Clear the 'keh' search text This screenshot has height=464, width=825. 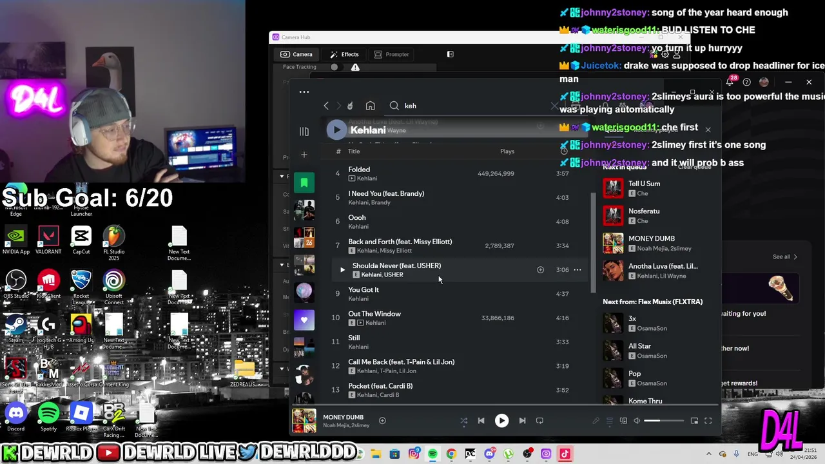pyautogui.click(x=554, y=106)
